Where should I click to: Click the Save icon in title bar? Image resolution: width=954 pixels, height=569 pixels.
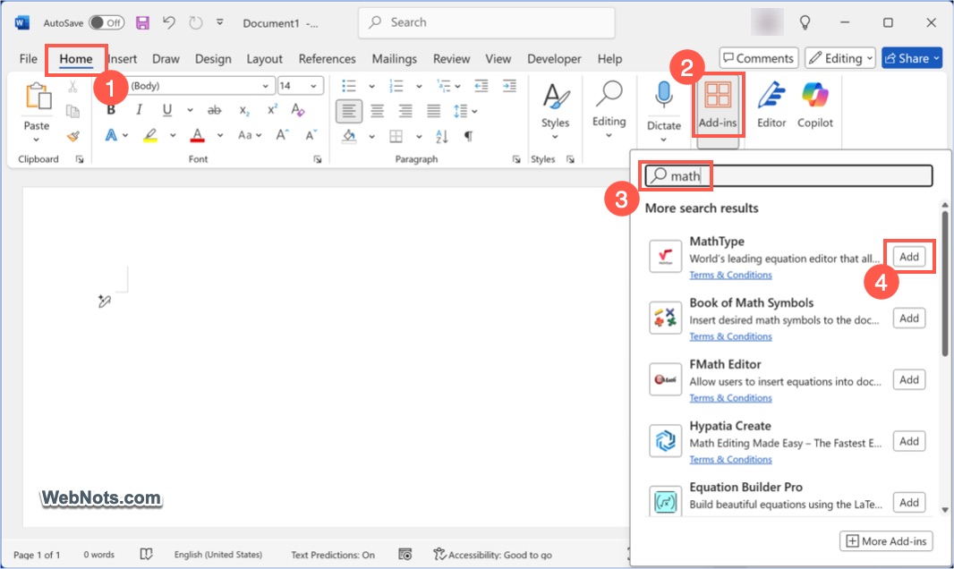pyautogui.click(x=142, y=23)
